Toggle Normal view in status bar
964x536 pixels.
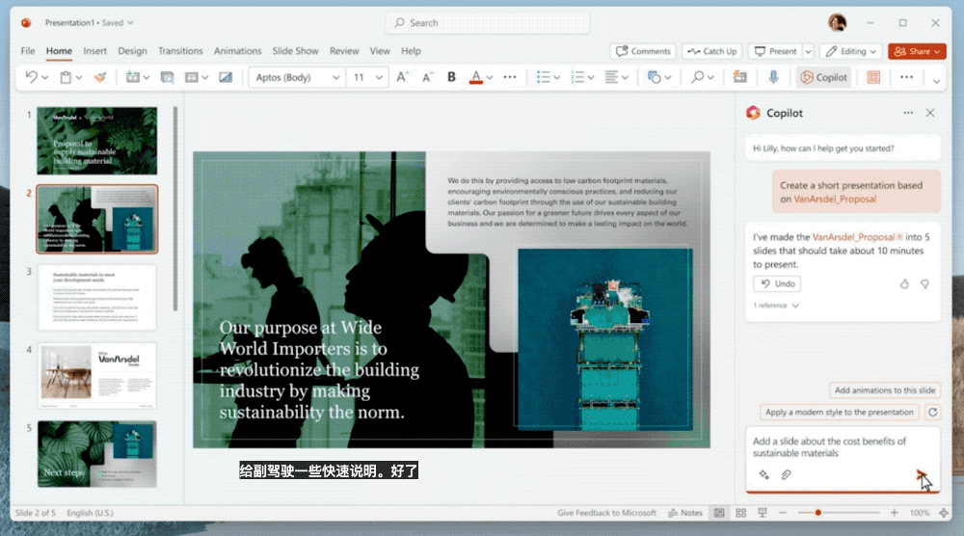(x=718, y=513)
